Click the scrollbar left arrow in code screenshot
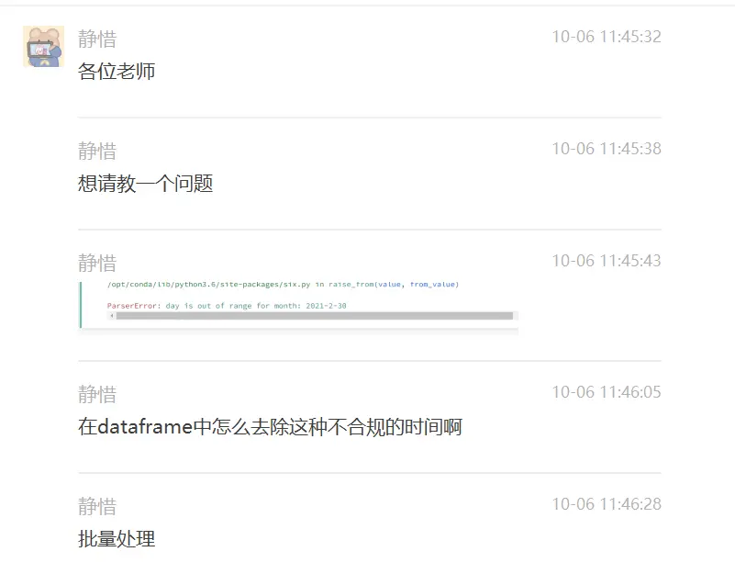Viewport: 735px width, 574px height. point(112,316)
